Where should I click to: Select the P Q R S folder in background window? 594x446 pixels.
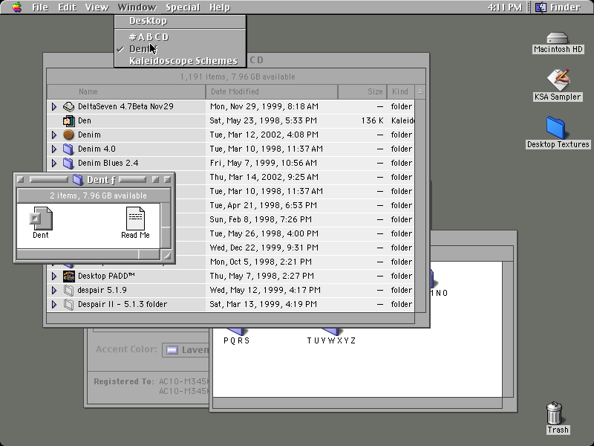[x=237, y=336]
